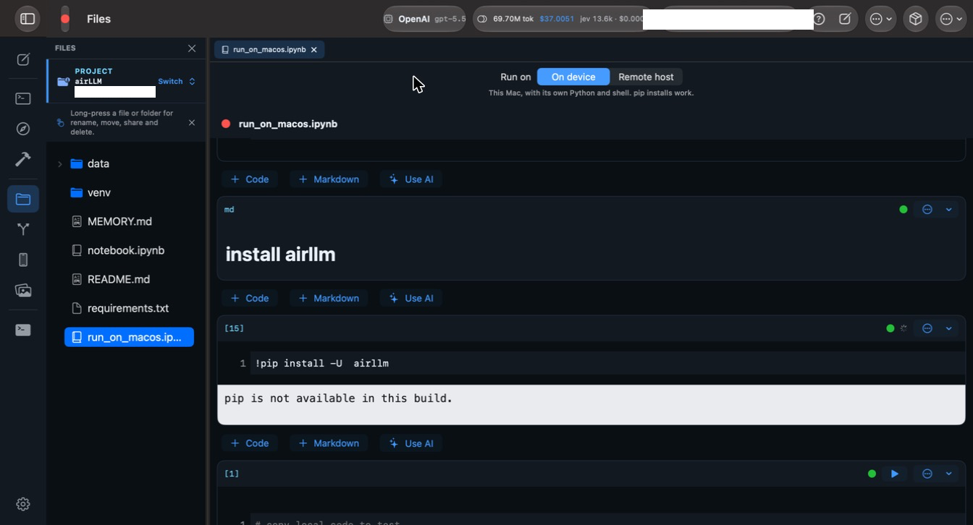
Task: Expand chevron on cell [15] header
Action: click(x=948, y=328)
